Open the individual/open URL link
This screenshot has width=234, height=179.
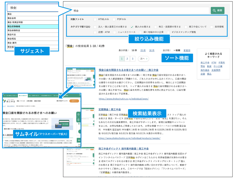124,99
